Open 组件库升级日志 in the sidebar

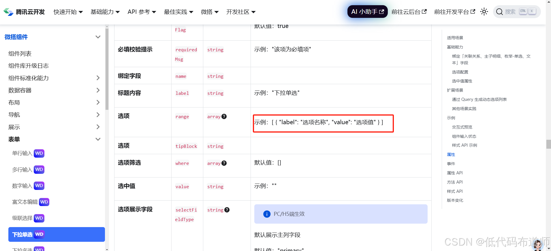coord(29,66)
